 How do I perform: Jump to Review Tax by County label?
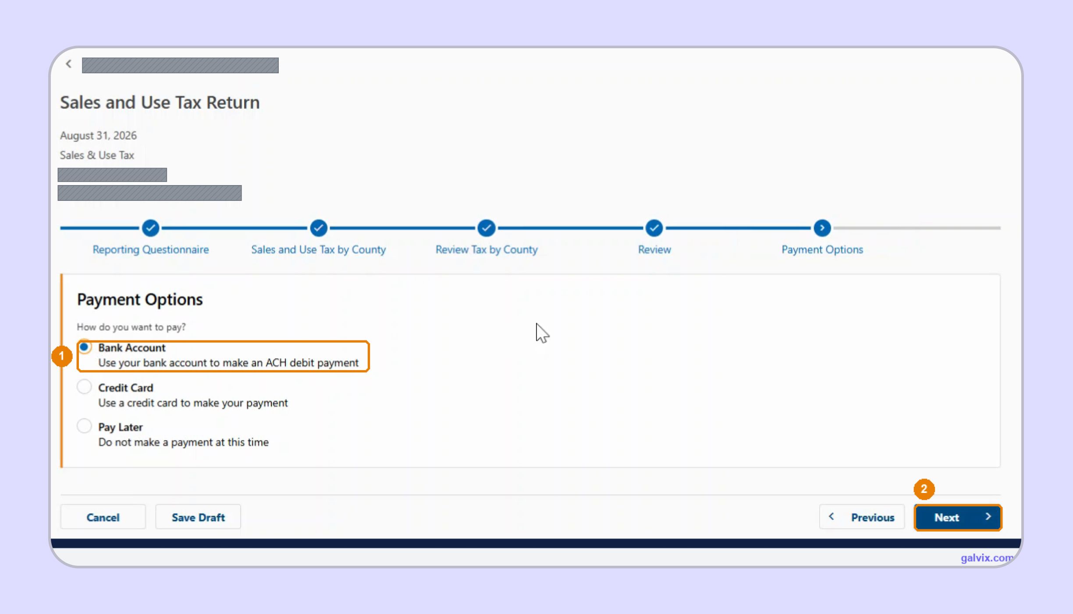point(487,250)
